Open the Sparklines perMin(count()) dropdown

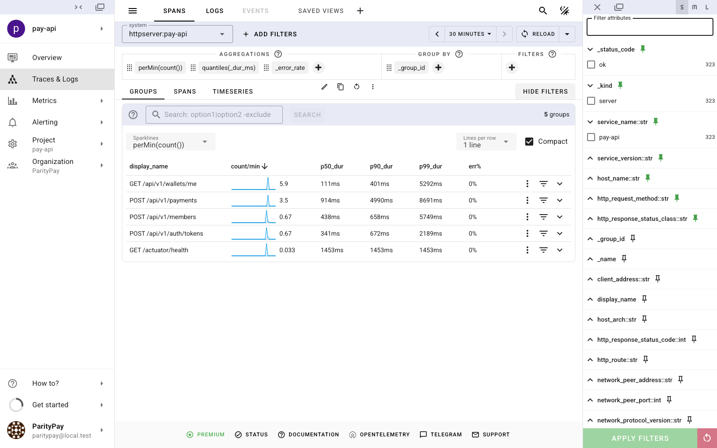point(171,142)
